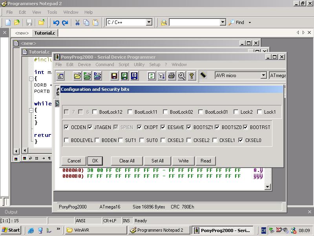Open the PonyProg Command menu

(x=105, y=65)
